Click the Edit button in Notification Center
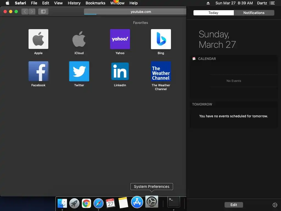The image size is (281, 211). pos(234,205)
